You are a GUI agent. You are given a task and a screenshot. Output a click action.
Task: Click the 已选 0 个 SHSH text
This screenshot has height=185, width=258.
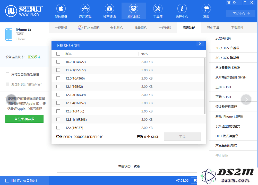148,137
